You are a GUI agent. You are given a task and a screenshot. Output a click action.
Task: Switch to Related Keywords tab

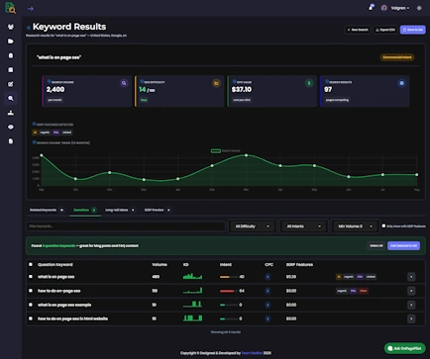point(47,210)
